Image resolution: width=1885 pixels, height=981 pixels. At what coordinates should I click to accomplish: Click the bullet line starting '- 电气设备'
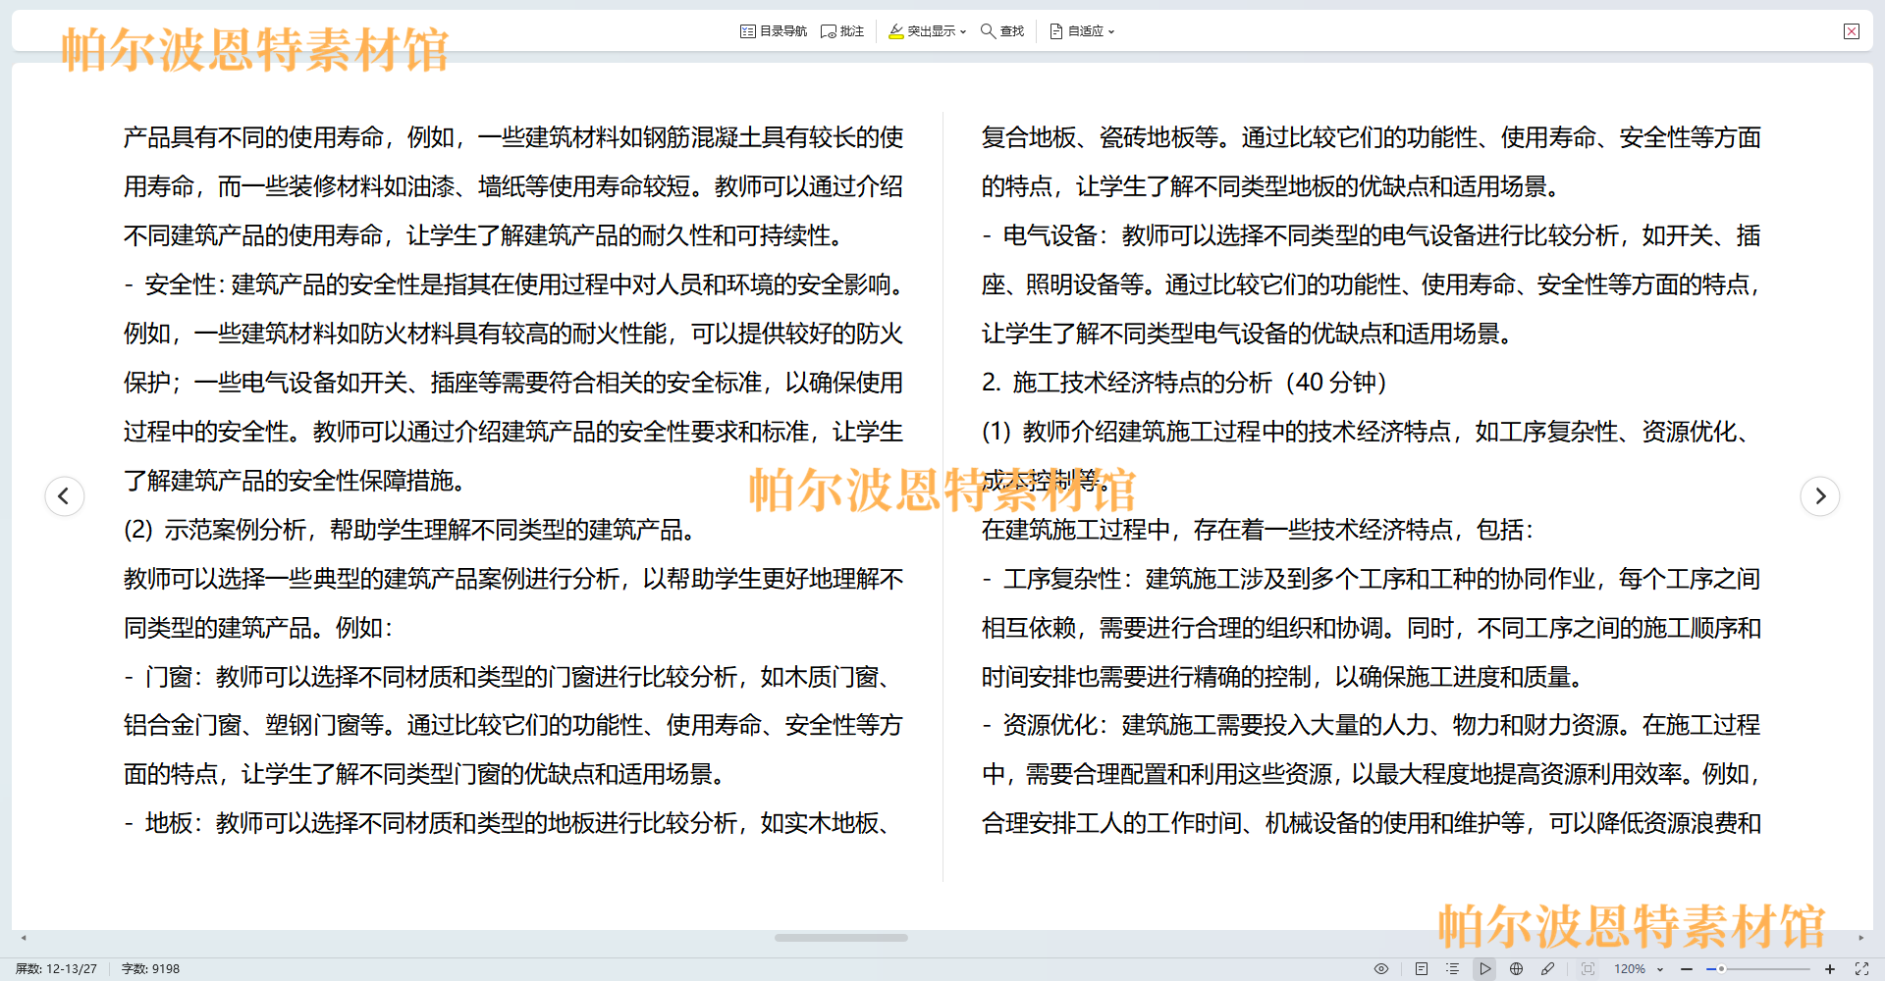tap(1372, 235)
